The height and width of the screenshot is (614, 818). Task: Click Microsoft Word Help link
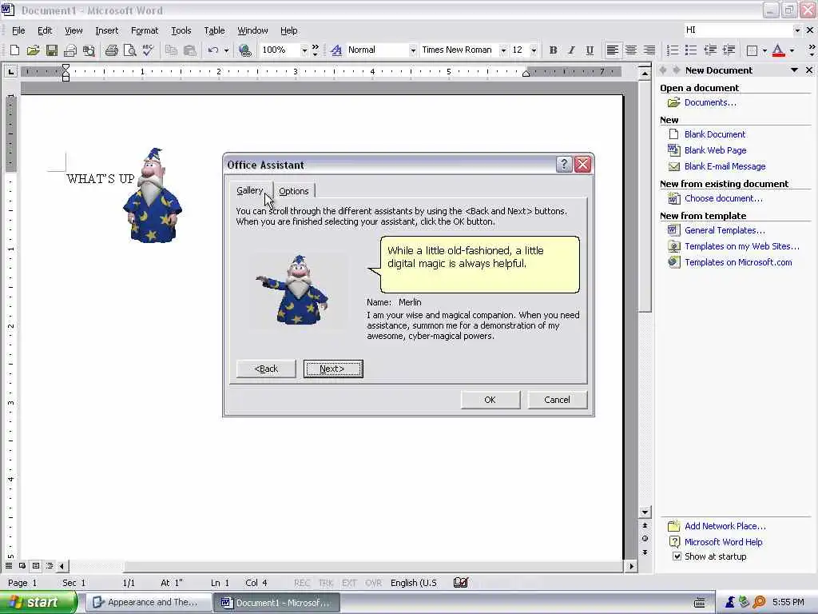723,542
